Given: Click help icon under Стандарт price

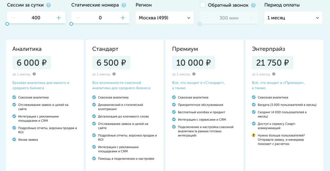Looking at the screenshot, I should (x=114, y=74).
